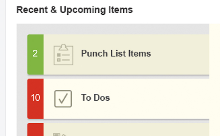Click the Recent & Upcoming Items heading
The image size is (220, 136).
pos(75,10)
